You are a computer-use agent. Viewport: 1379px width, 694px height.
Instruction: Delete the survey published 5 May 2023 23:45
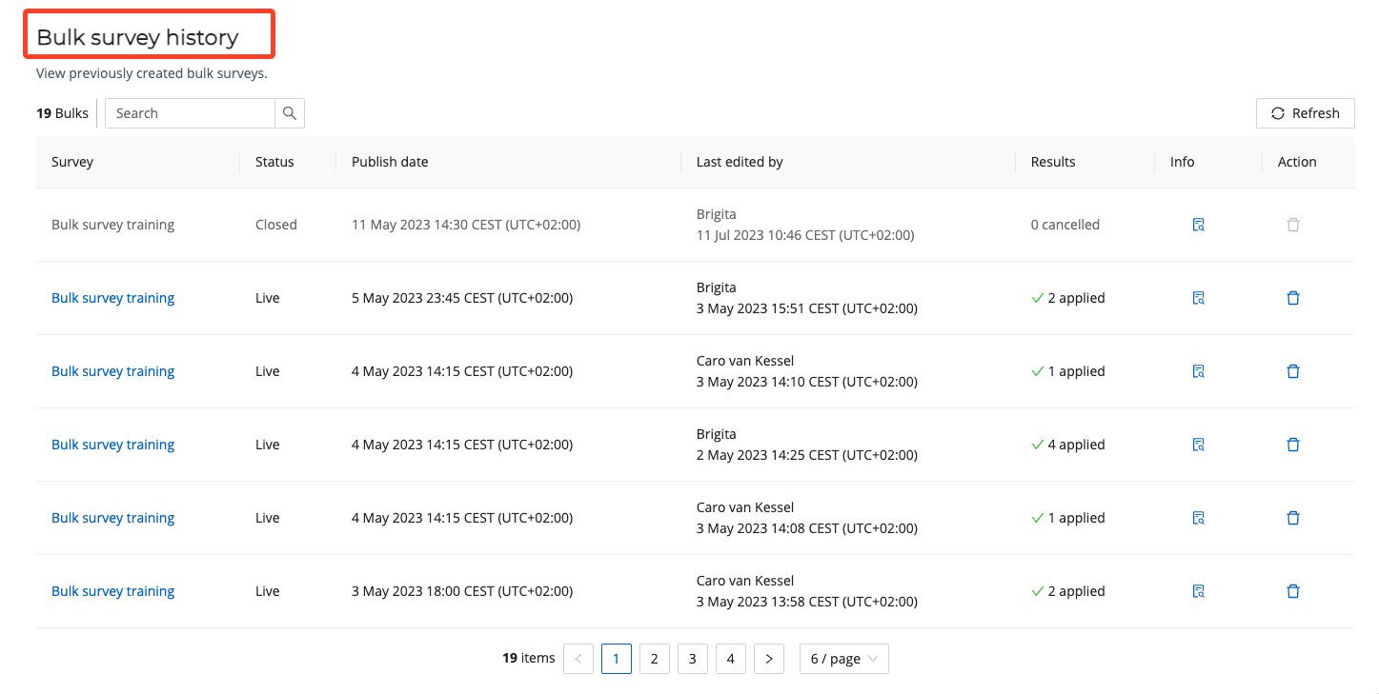click(x=1293, y=298)
